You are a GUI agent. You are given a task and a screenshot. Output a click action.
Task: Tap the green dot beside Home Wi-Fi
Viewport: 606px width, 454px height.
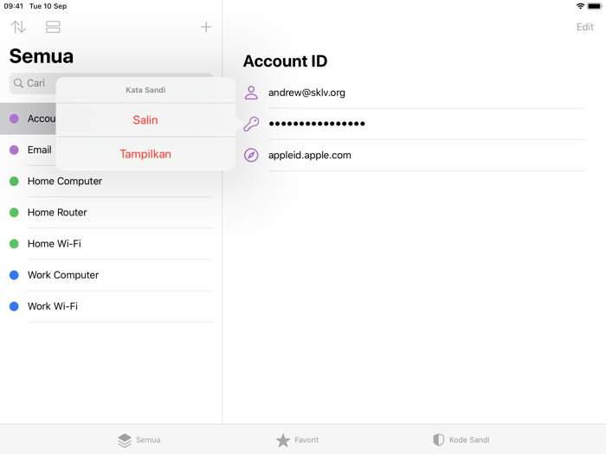[14, 244]
